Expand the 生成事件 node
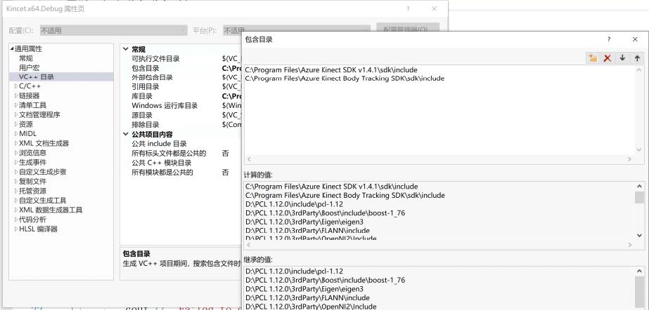The image size is (649, 310). tap(16, 162)
